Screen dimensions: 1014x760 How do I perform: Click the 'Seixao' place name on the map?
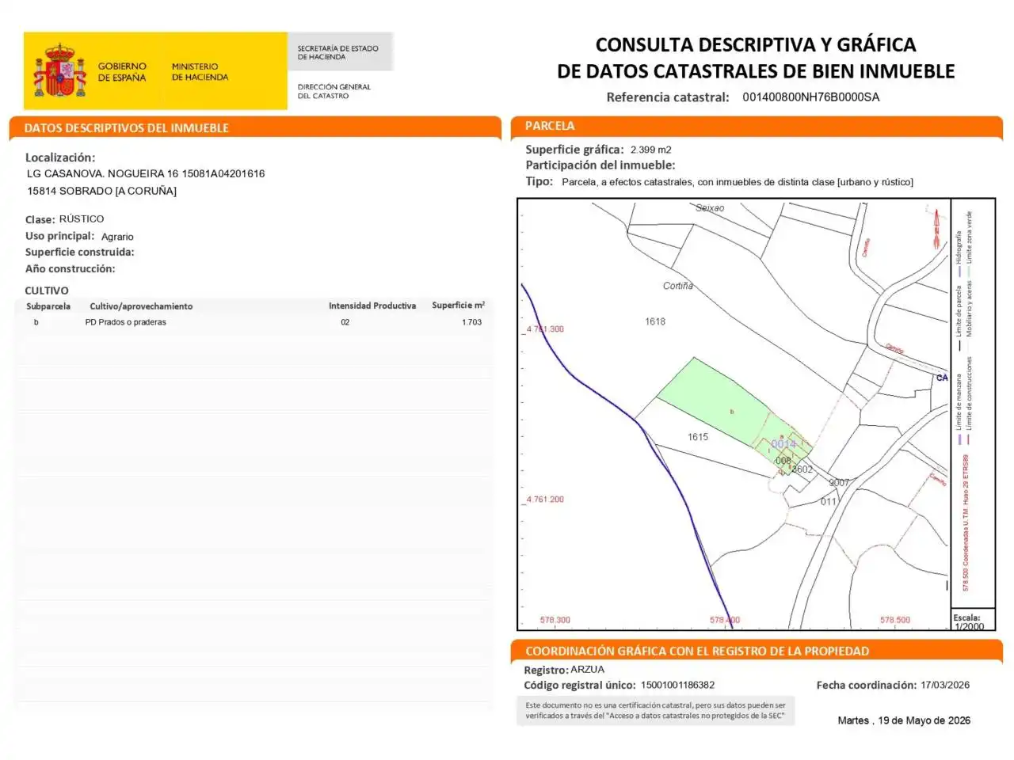point(710,207)
